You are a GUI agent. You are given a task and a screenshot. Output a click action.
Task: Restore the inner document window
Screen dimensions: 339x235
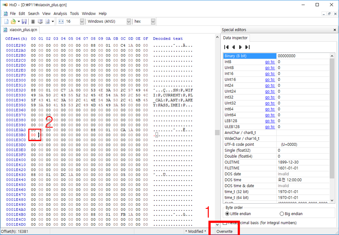point(329,14)
